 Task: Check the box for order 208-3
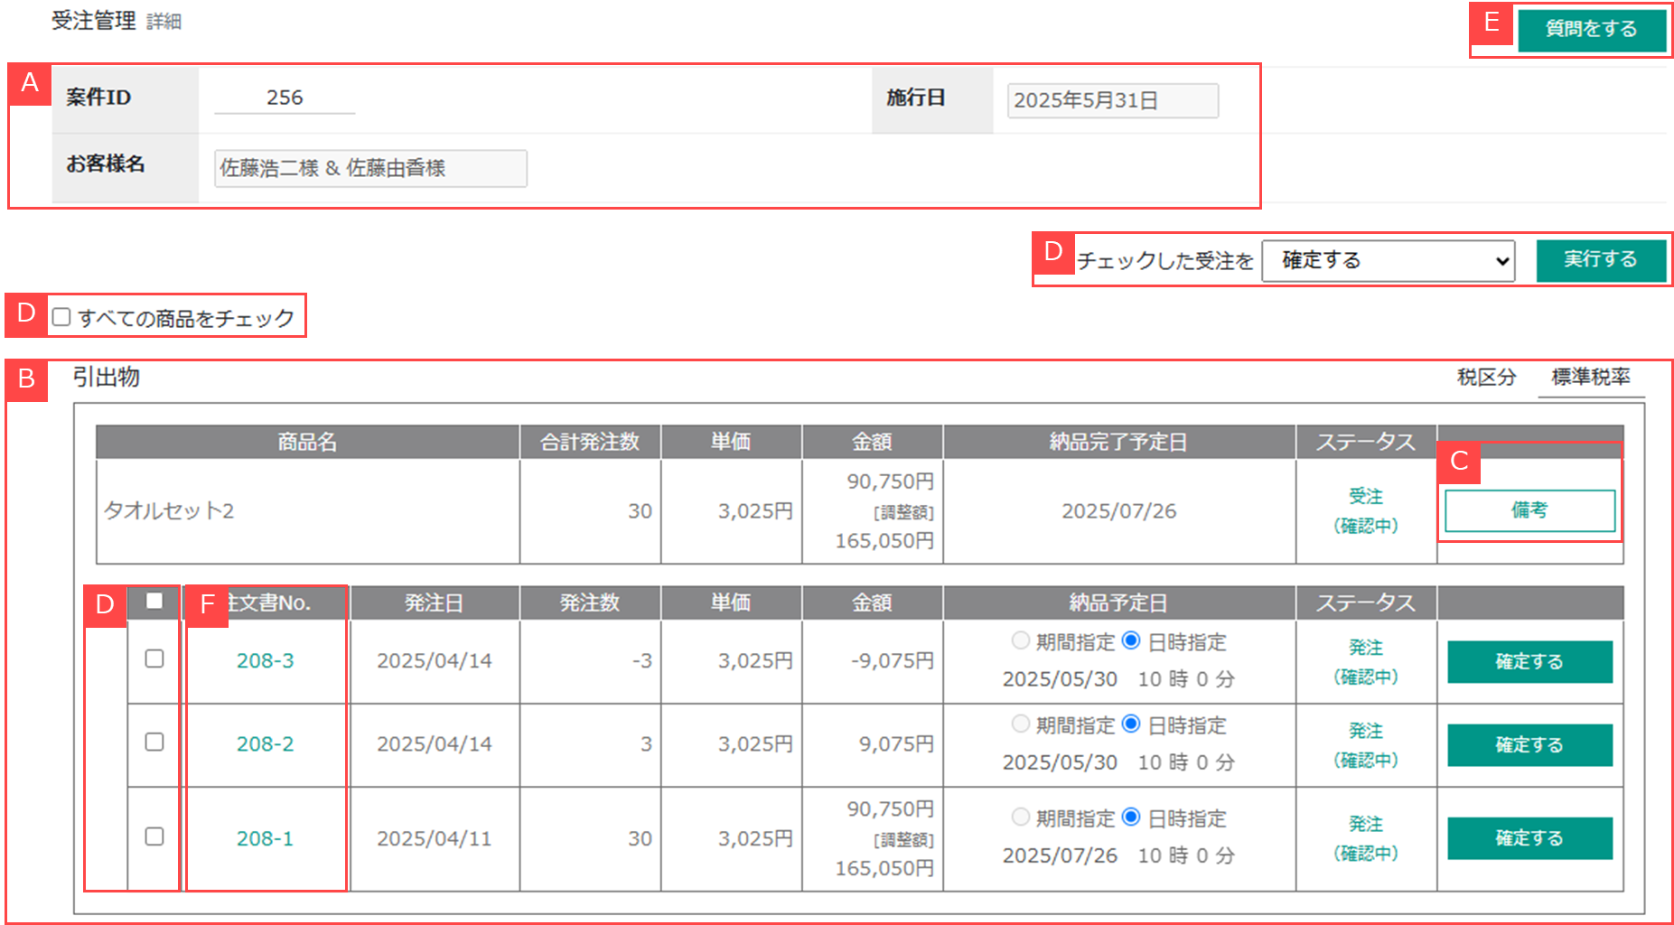tap(154, 659)
